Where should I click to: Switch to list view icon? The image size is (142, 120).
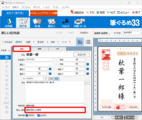pyautogui.click(x=88, y=42)
